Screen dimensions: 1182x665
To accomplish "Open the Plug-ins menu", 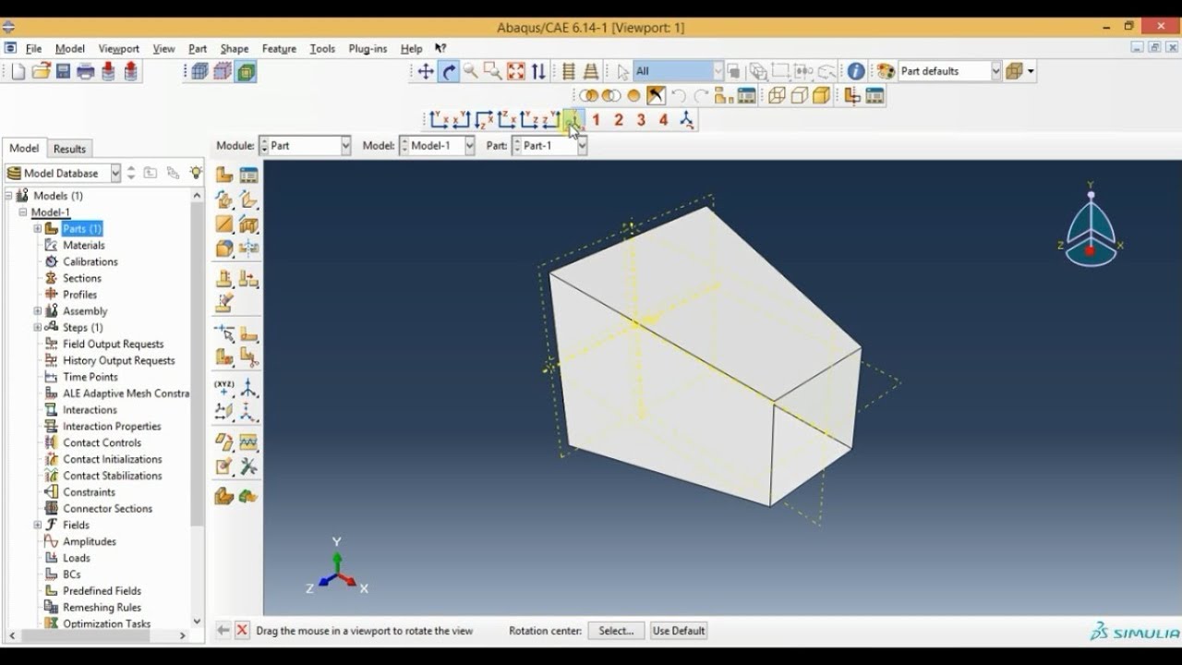I will pyautogui.click(x=368, y=49).
